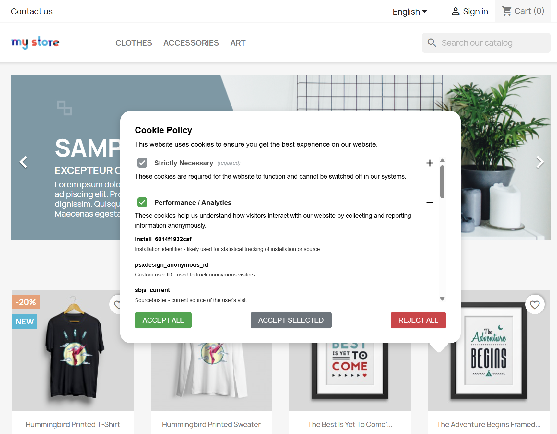Focus the Search our catalog field
The image size is (557, 434).
click(x=486, y=43)
